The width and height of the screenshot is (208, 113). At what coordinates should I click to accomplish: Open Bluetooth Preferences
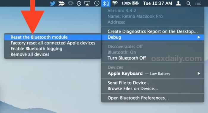153,98
